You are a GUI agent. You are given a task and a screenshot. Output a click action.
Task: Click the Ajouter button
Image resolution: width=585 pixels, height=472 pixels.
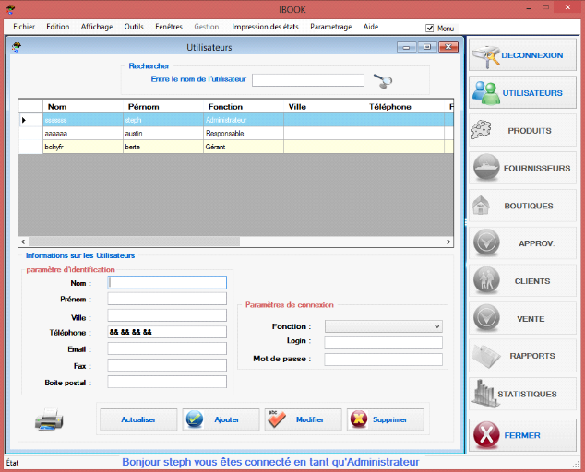[221, 419]
